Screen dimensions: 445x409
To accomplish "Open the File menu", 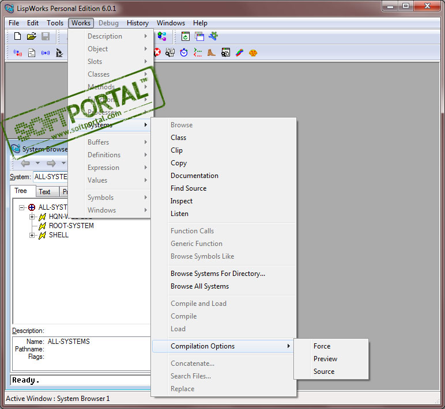I will click(x=14, y=23).
